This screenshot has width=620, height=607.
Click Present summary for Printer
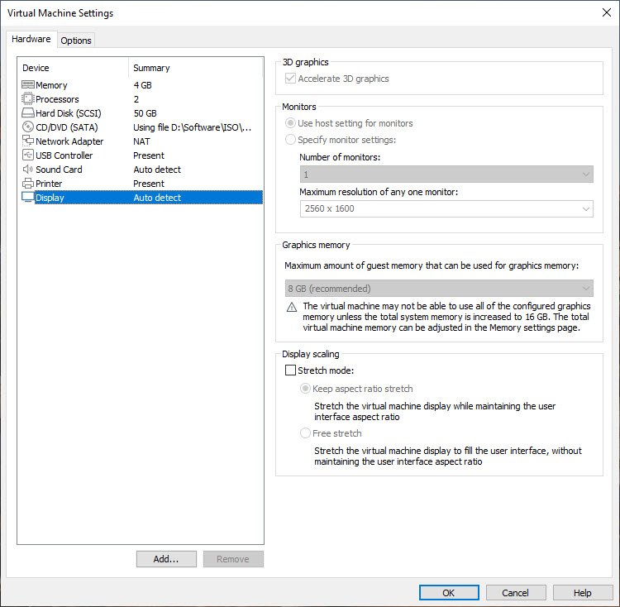coord(149,184)
